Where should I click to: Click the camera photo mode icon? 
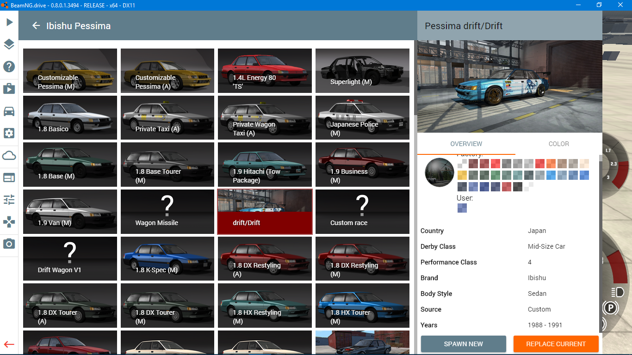[9, 244]
